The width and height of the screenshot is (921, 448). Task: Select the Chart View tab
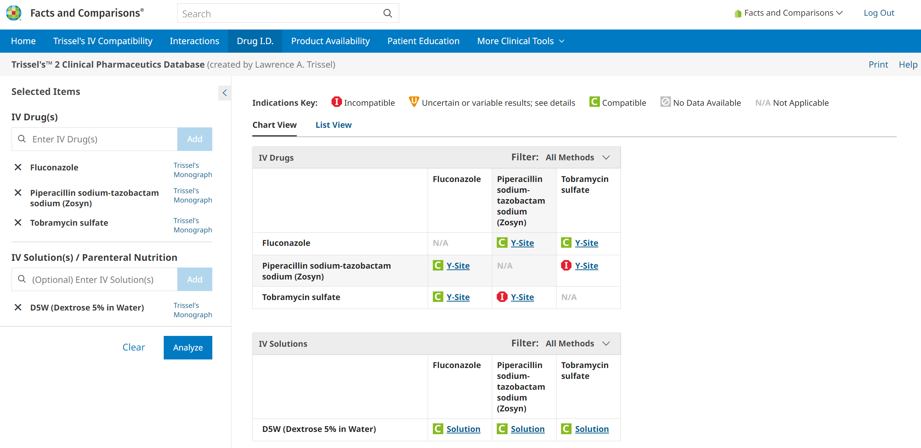(274, 124)
